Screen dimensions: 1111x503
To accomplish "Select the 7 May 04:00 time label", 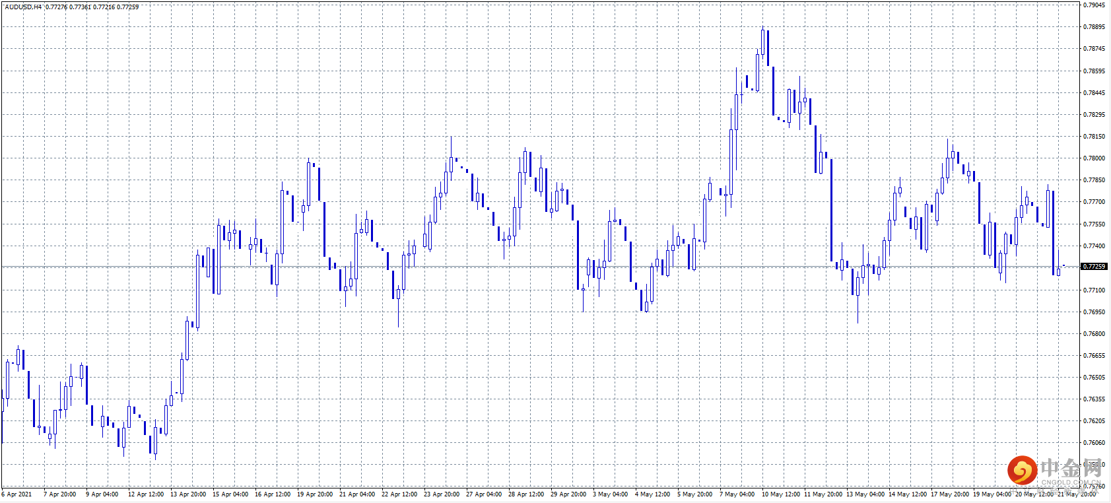I will click(737, 494).
